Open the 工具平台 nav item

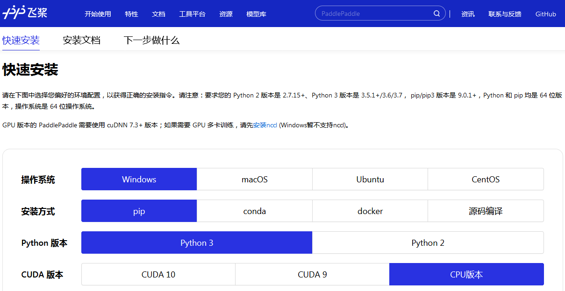192,14
